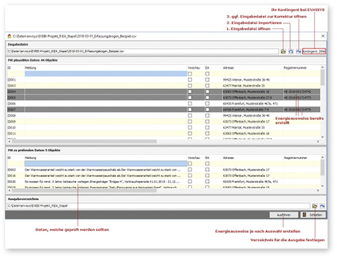Select the highlighted row ID004
The width and height of the screenshot is (337, 258).
[163, 91]
